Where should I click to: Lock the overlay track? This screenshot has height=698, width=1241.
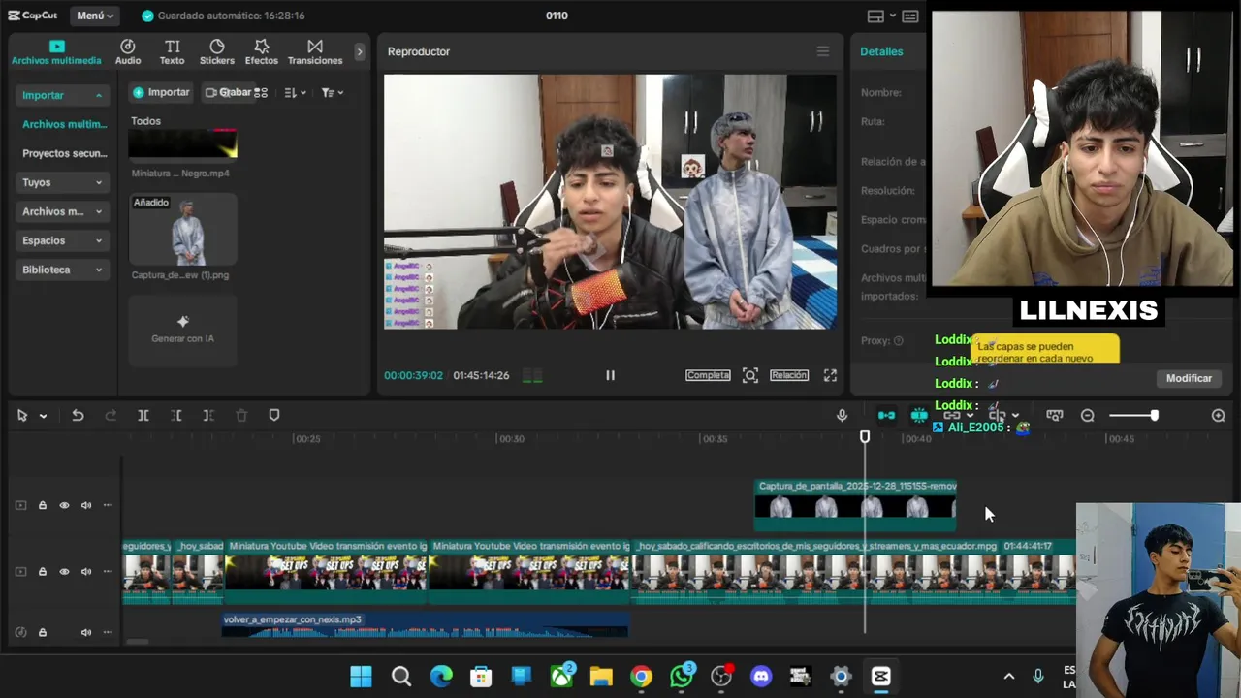43,505
